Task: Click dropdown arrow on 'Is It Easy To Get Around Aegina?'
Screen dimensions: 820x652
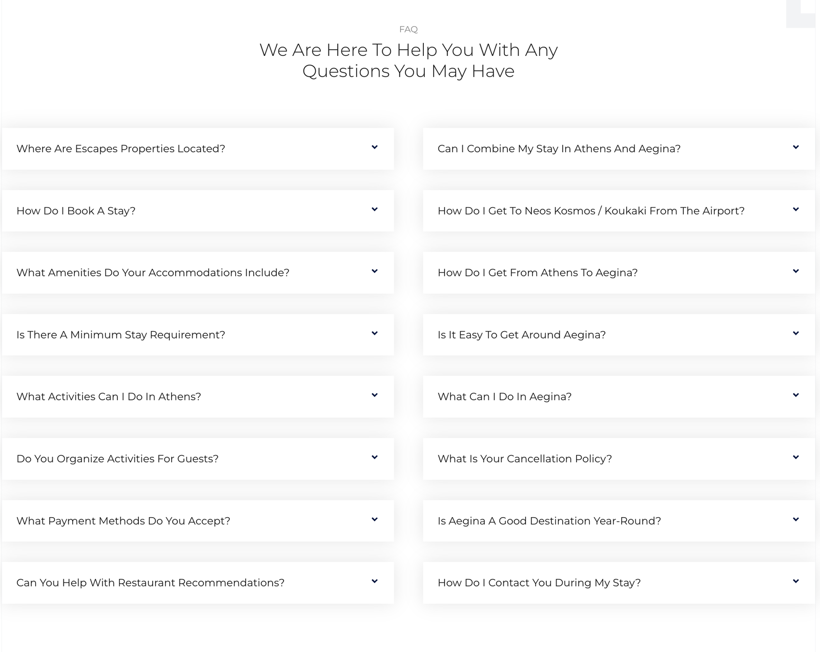Action: click(796, 334)
